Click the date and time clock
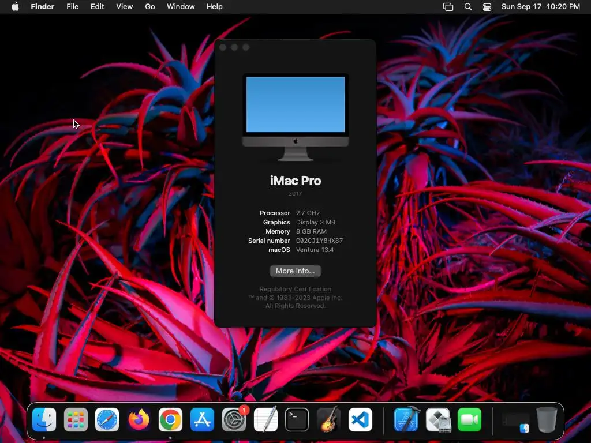 tap(540, 7)
